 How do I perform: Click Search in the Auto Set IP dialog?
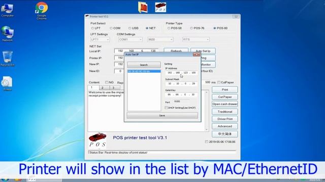[x=144, y=65]
